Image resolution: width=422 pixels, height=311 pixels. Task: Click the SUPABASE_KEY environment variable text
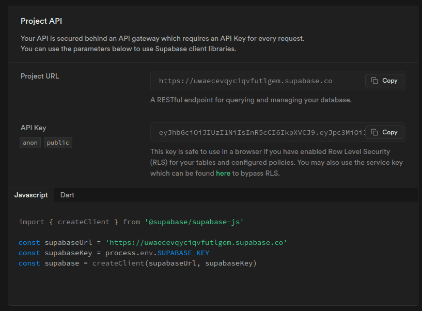183,253
